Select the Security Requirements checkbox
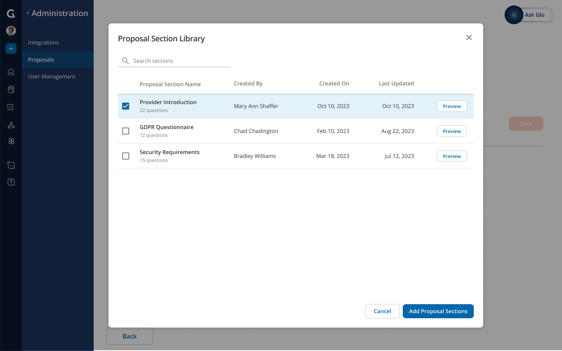This screenshot has width=562, height=351. pyautogui.click(x=125, y=156)
